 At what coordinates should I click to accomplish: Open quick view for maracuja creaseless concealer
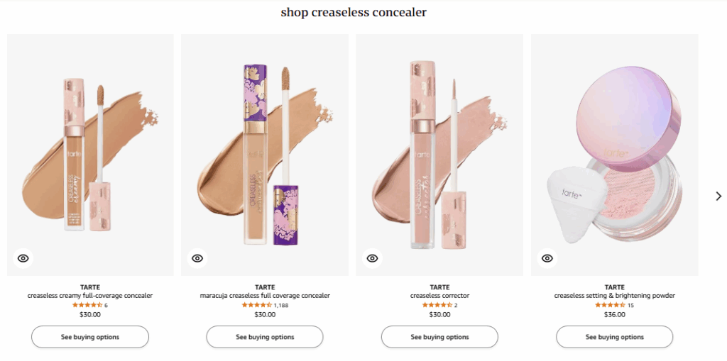pyautogui.click(x=197, y=258)
